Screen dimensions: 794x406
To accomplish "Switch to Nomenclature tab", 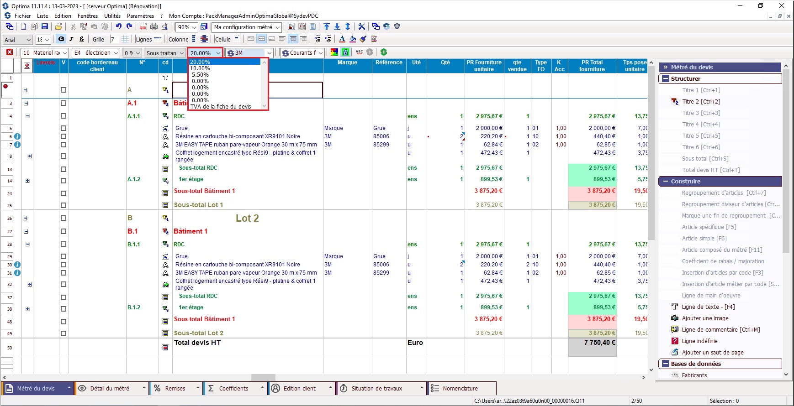I will click(462, 388).
